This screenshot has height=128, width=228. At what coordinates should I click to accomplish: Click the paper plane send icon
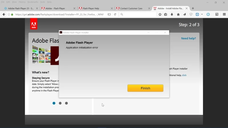(x=184, y=15)
